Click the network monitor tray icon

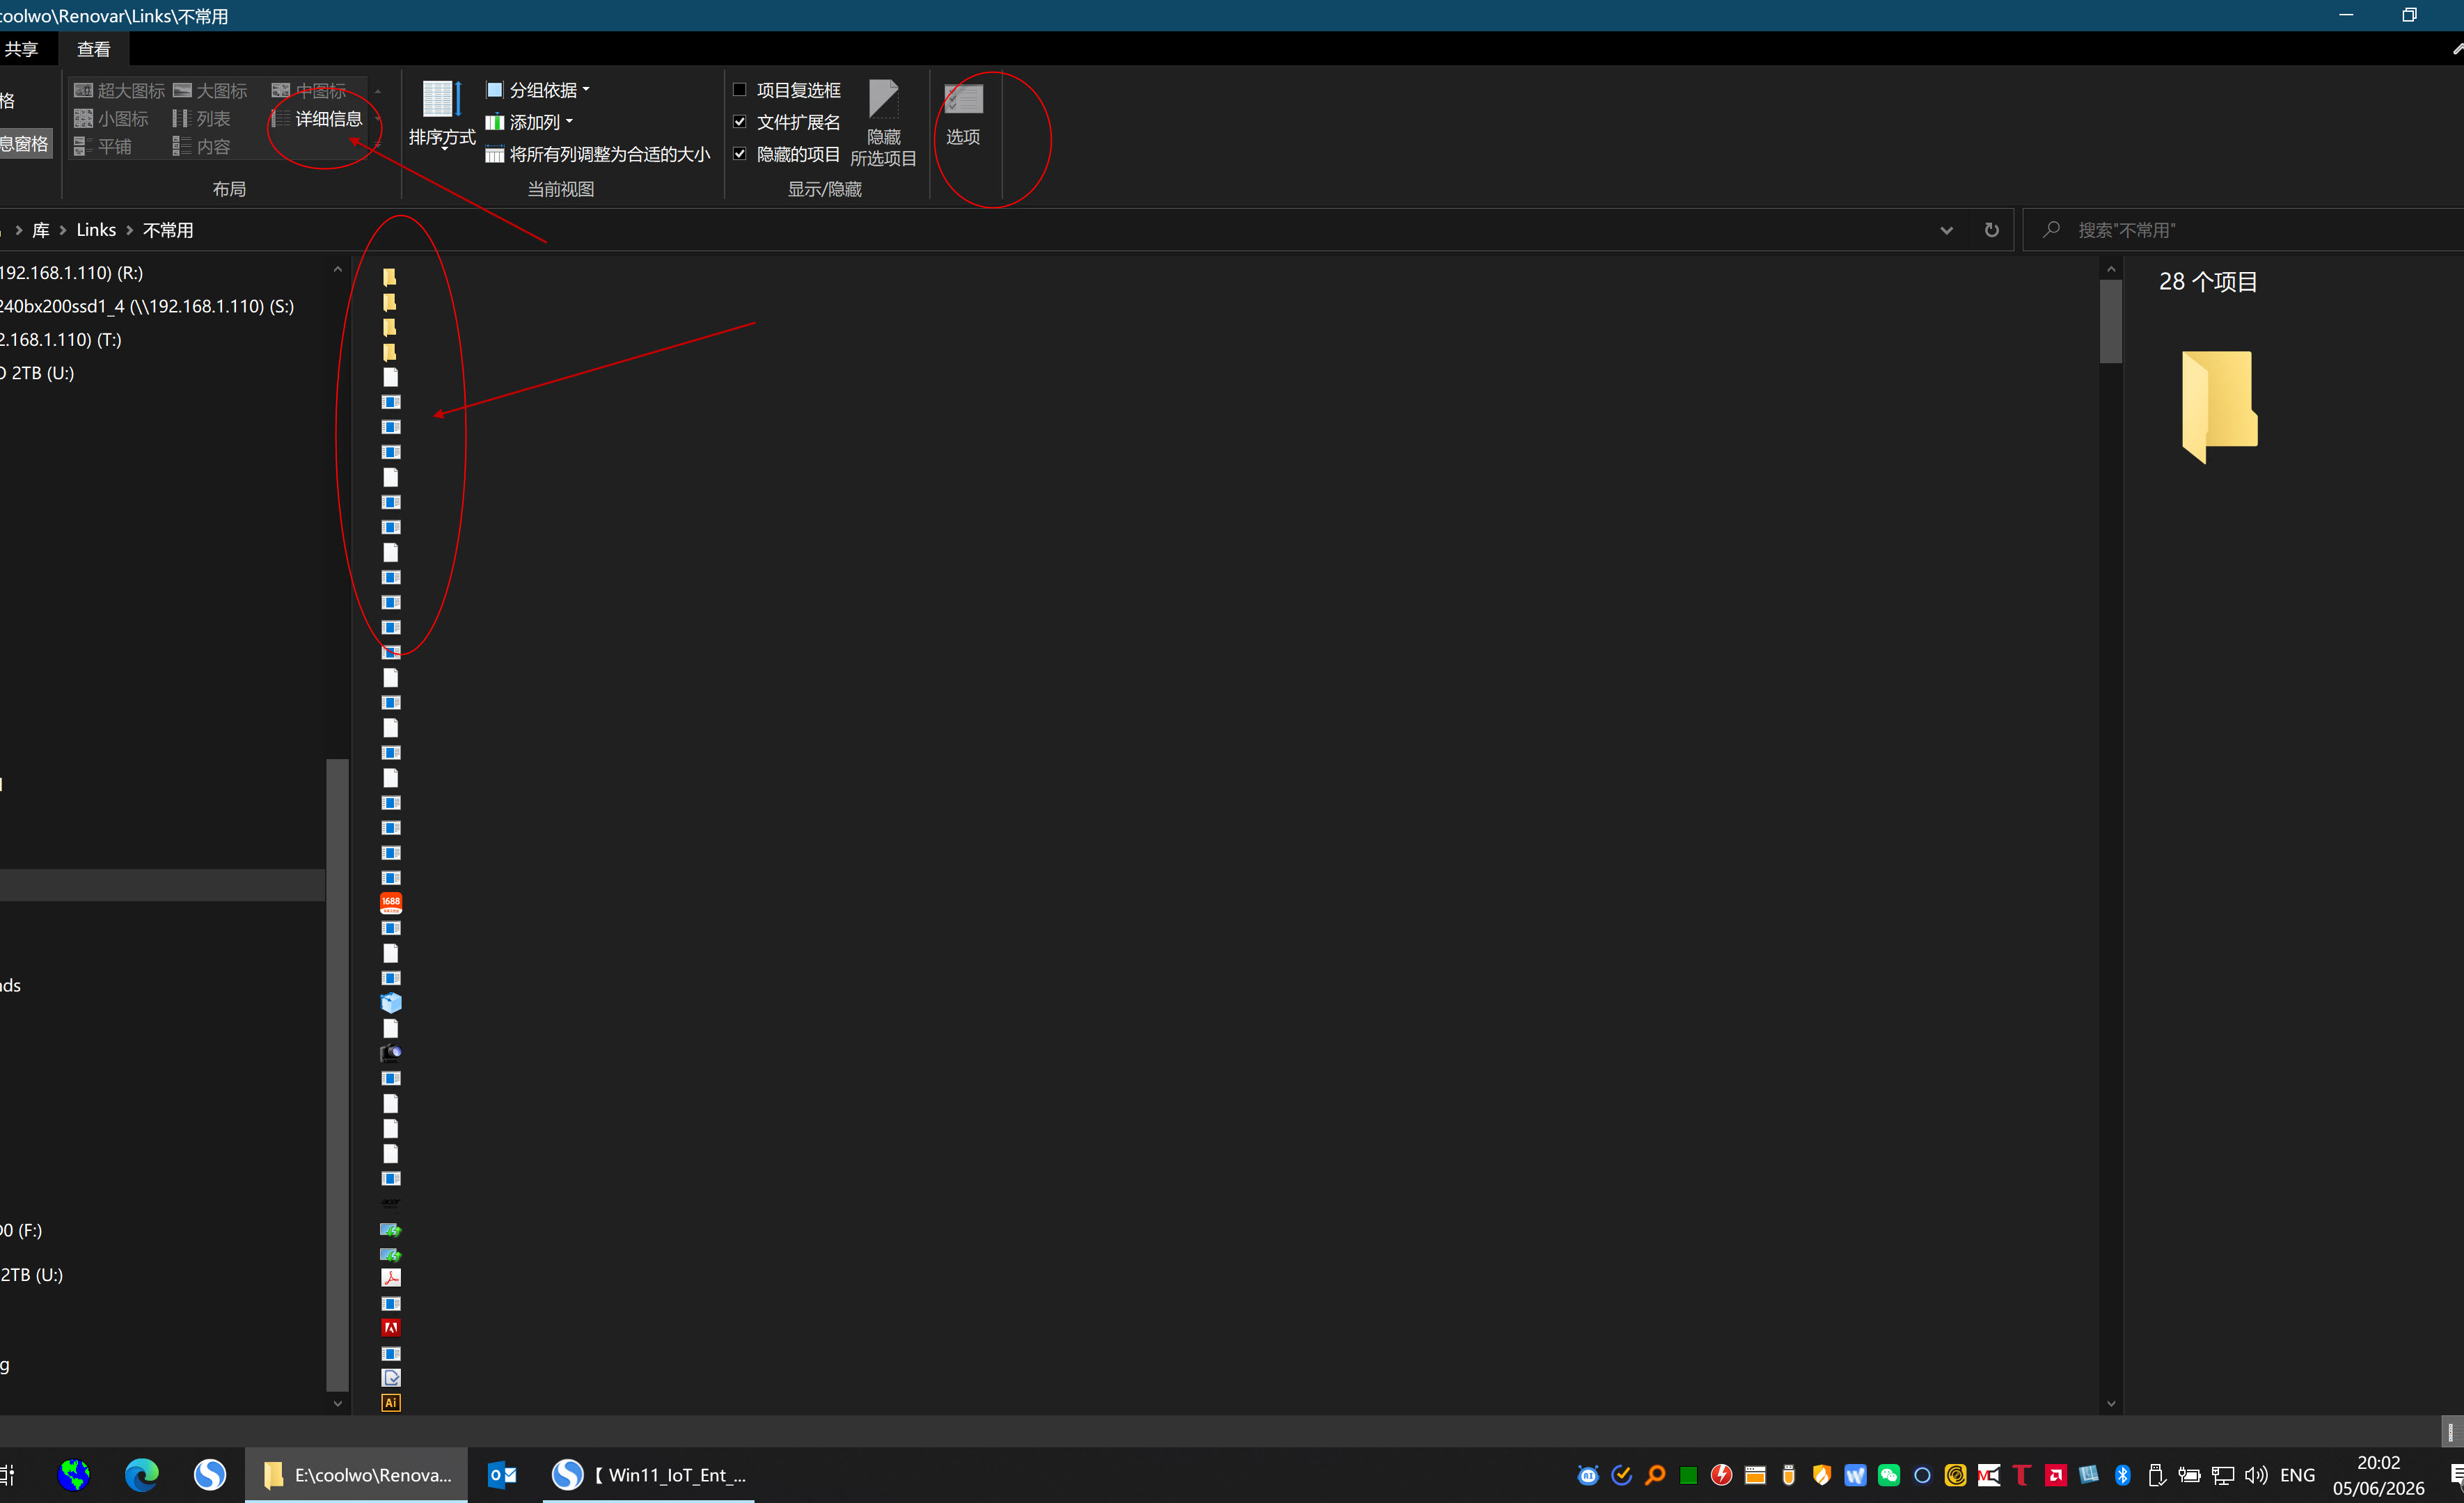click(2222, 1475)
